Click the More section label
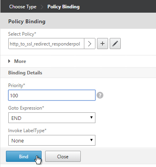This screenshot has height=167, width=156. point(20,61)
